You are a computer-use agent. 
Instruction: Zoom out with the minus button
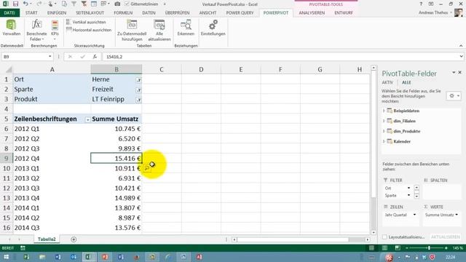click(x=407, y=248)
